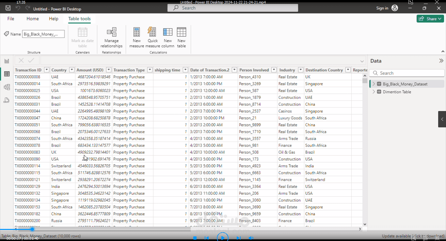
Task: Click the Data pane Search field
Action: tap(407, 73)
